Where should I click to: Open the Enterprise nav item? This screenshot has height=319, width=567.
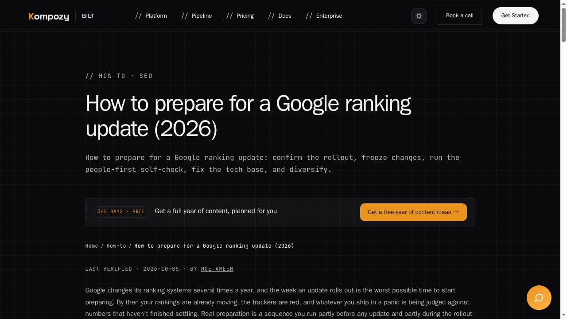(324, 16)
